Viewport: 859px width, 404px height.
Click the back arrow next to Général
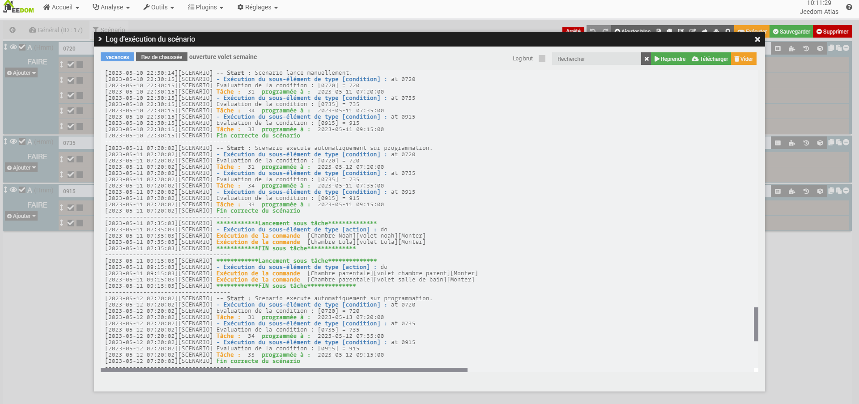(13, 30)
